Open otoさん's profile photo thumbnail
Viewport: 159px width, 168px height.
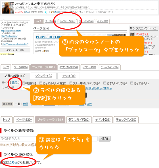click(x=8, y=8)
